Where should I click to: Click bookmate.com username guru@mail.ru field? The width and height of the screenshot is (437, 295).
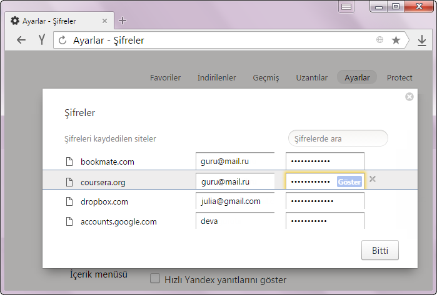(235, 162)
